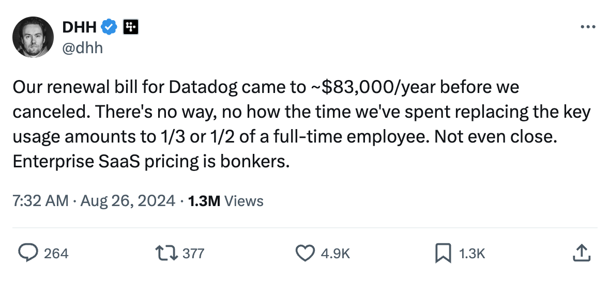Click the 4.9K likes count
This screenshot has width=610, height=282.
pyautogui.click(x=335, y=254)
